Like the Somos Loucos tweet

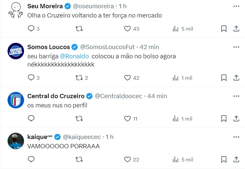click(x=128, y=78)
